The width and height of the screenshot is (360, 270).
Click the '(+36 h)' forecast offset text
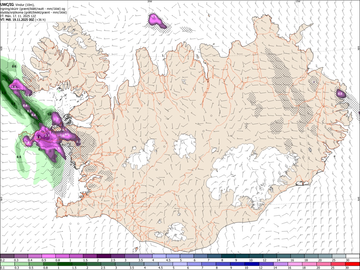(x=40, y=20)
